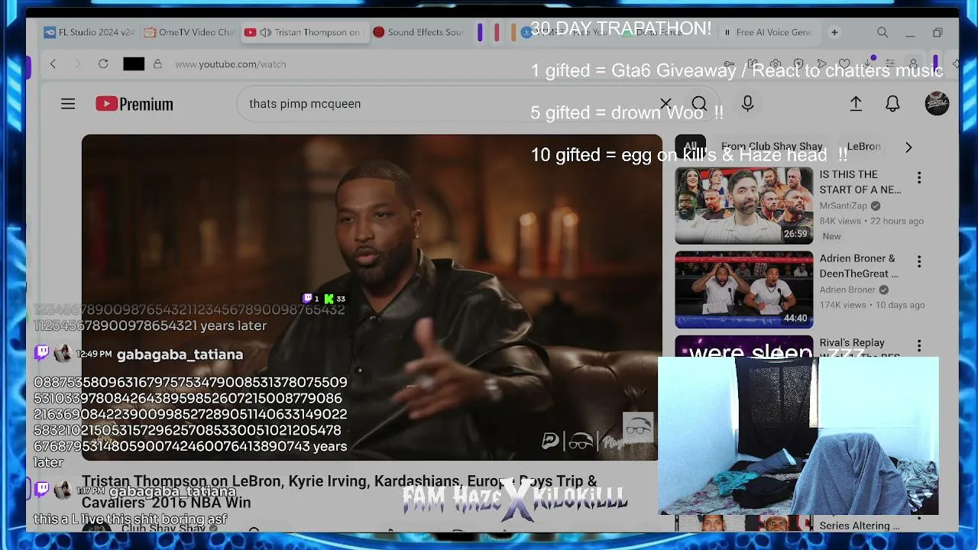Open the YouTube upload/create button

click(856, 104)
